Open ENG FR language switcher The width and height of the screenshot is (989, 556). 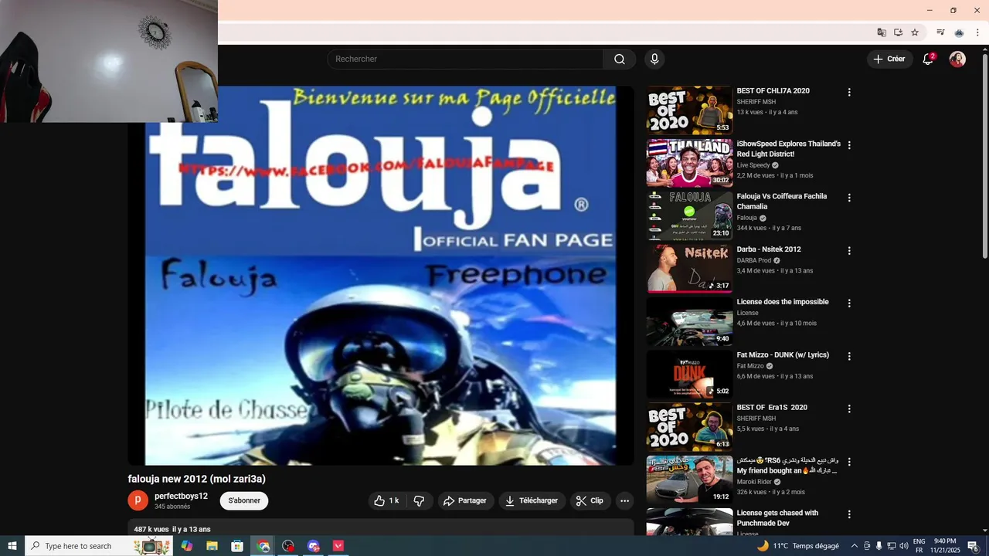pos(919,546)
